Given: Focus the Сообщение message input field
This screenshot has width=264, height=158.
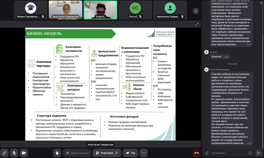Looking at the screenshot, I should (x=228, y=153).
